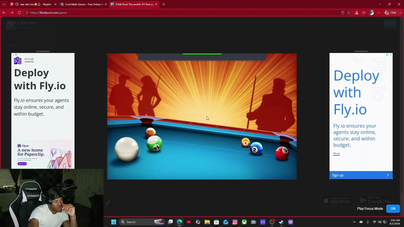Click the 'Deploy with Fly.io' right ad headline

(356, 92)
